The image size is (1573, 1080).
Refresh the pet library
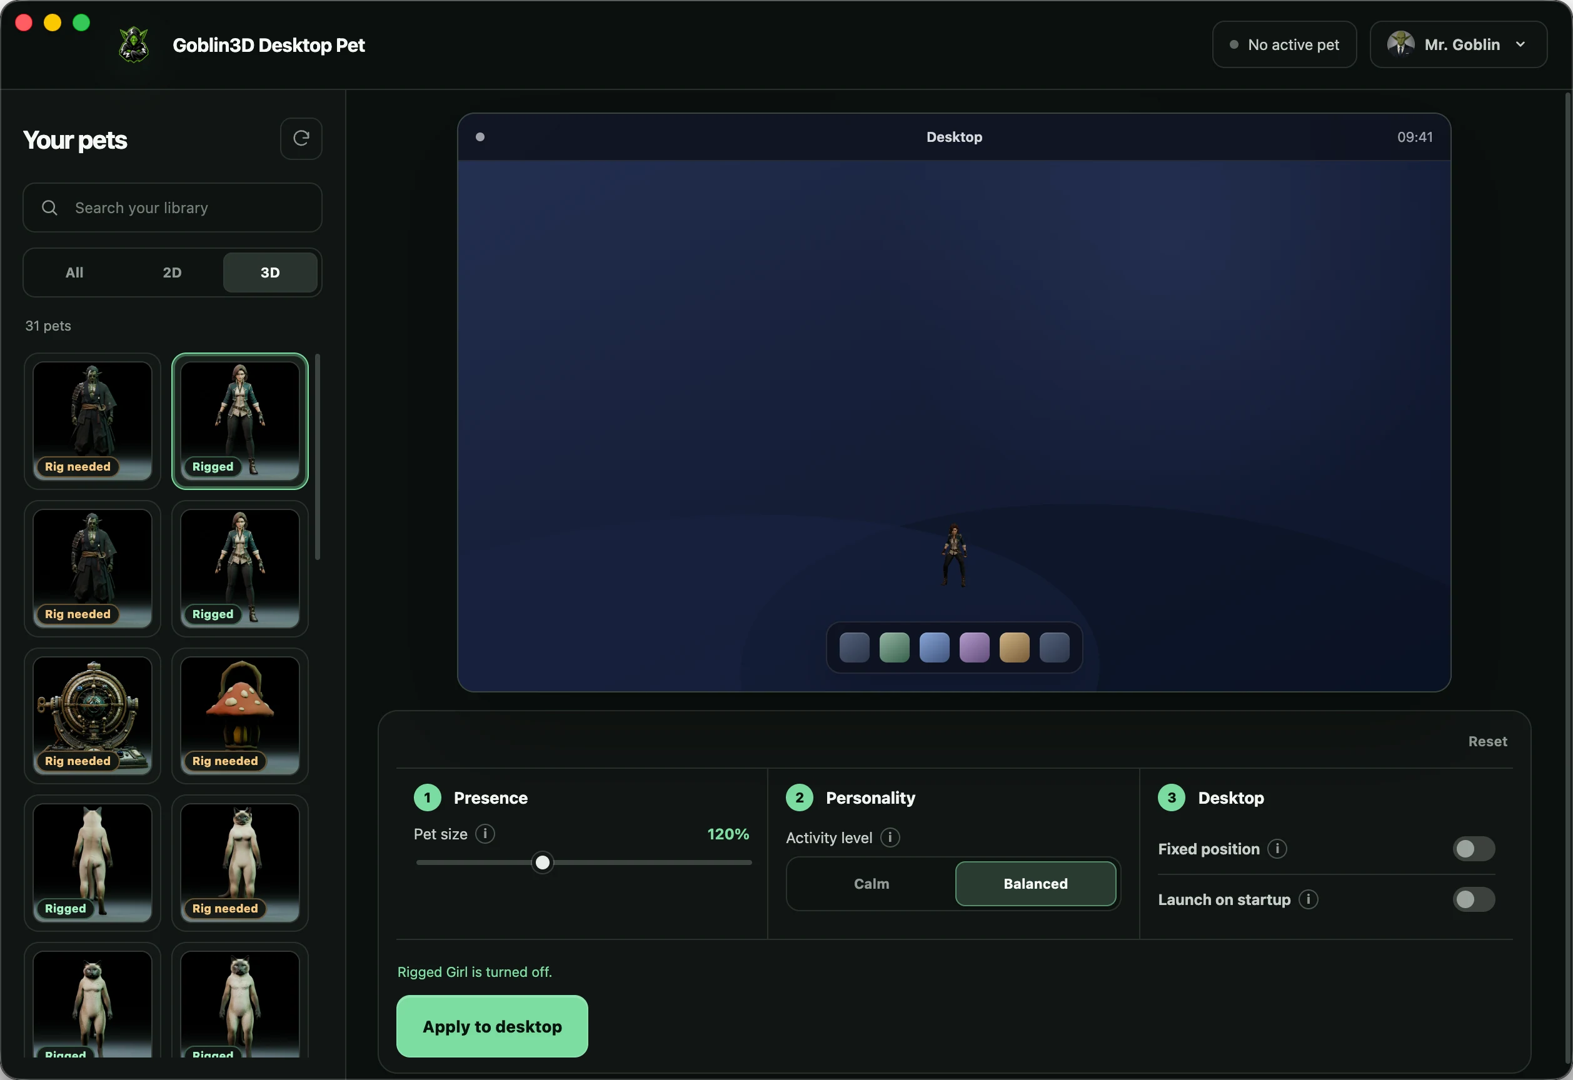301,139
